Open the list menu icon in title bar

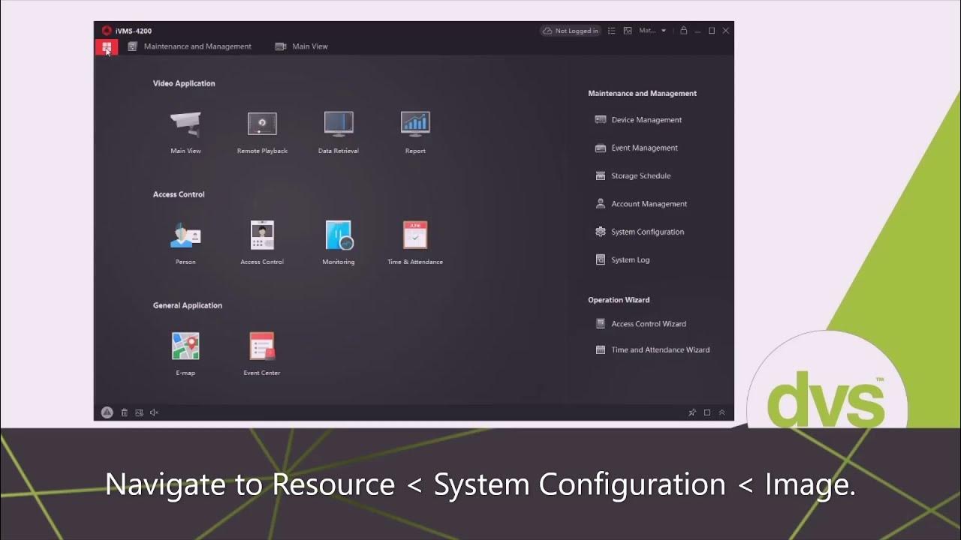point(612,31)
